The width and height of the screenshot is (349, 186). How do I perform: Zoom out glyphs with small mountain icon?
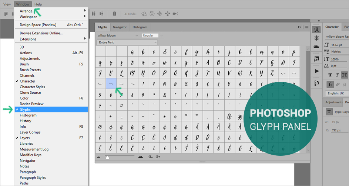tap(98, 157)
